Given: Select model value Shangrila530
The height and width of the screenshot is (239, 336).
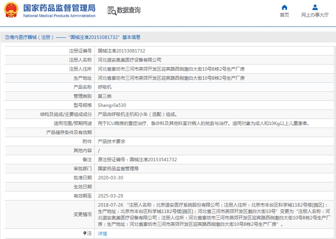Looking at the screenshot, I should click(x=112, y=105).
